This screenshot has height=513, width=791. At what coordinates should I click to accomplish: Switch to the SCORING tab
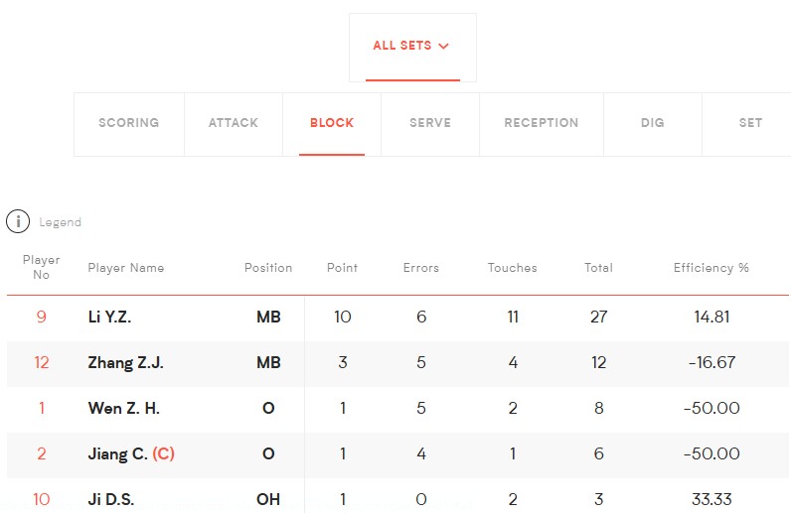coord(128,124)
